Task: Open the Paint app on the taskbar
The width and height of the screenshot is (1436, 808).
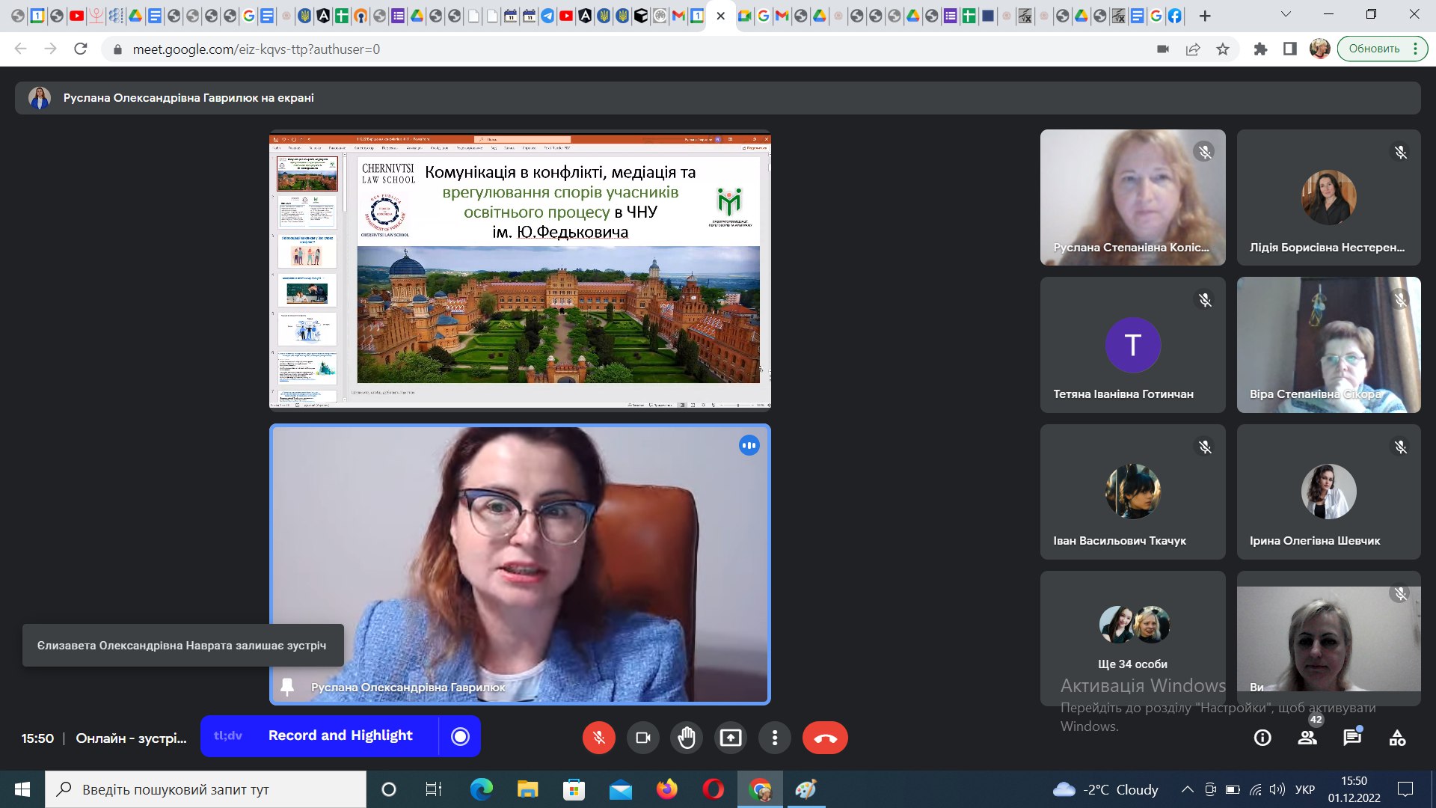Action: [806, 789]
